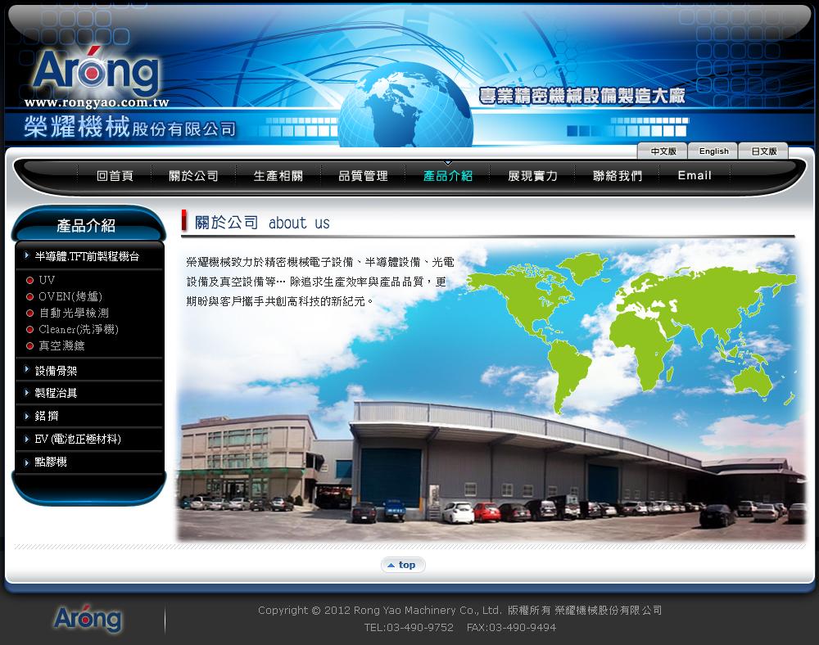Open the UV product link

(x=47, y=280)
